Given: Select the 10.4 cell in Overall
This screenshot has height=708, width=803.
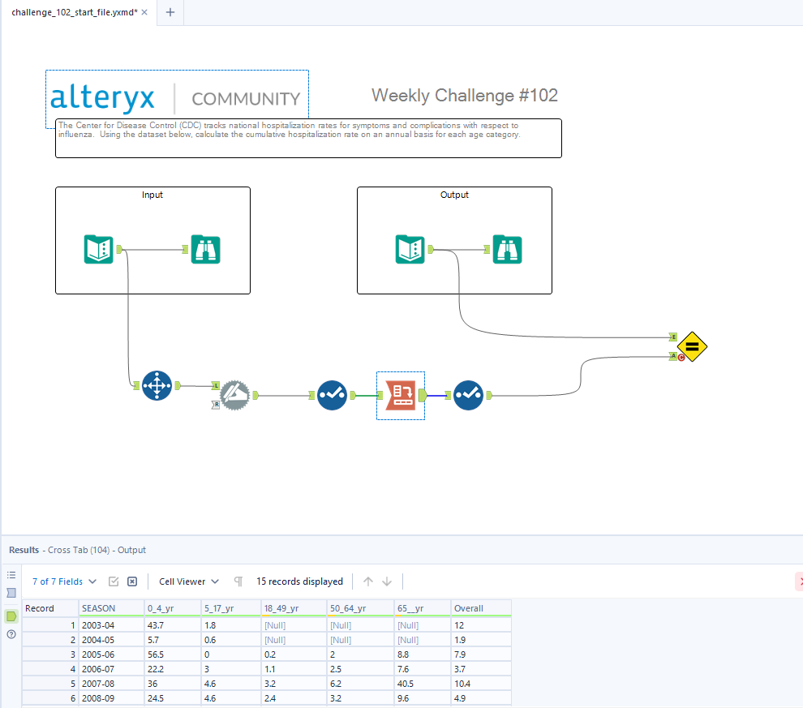Looking at the screenshot, I should [481, 684].
